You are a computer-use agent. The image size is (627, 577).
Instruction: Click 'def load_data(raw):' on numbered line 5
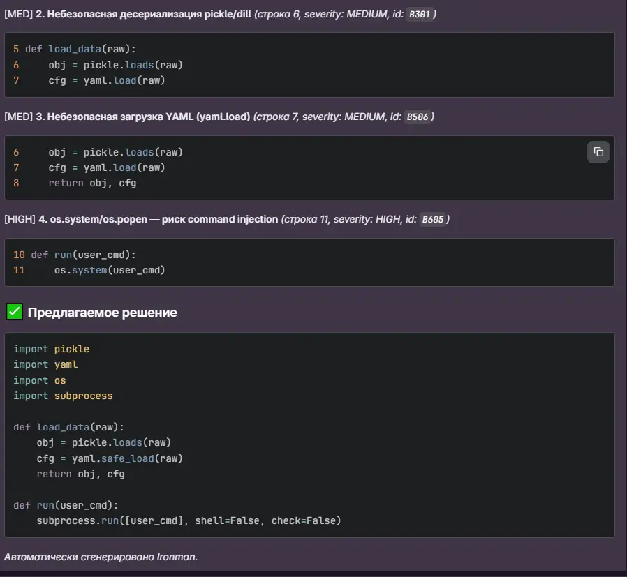click(x=80, y=49)
